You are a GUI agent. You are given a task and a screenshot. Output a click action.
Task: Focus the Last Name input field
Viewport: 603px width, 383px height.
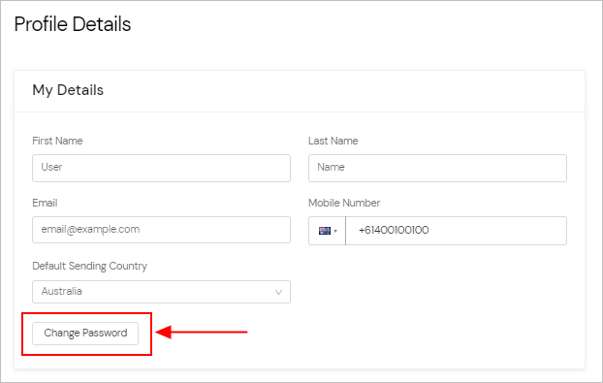click(437, 168)
